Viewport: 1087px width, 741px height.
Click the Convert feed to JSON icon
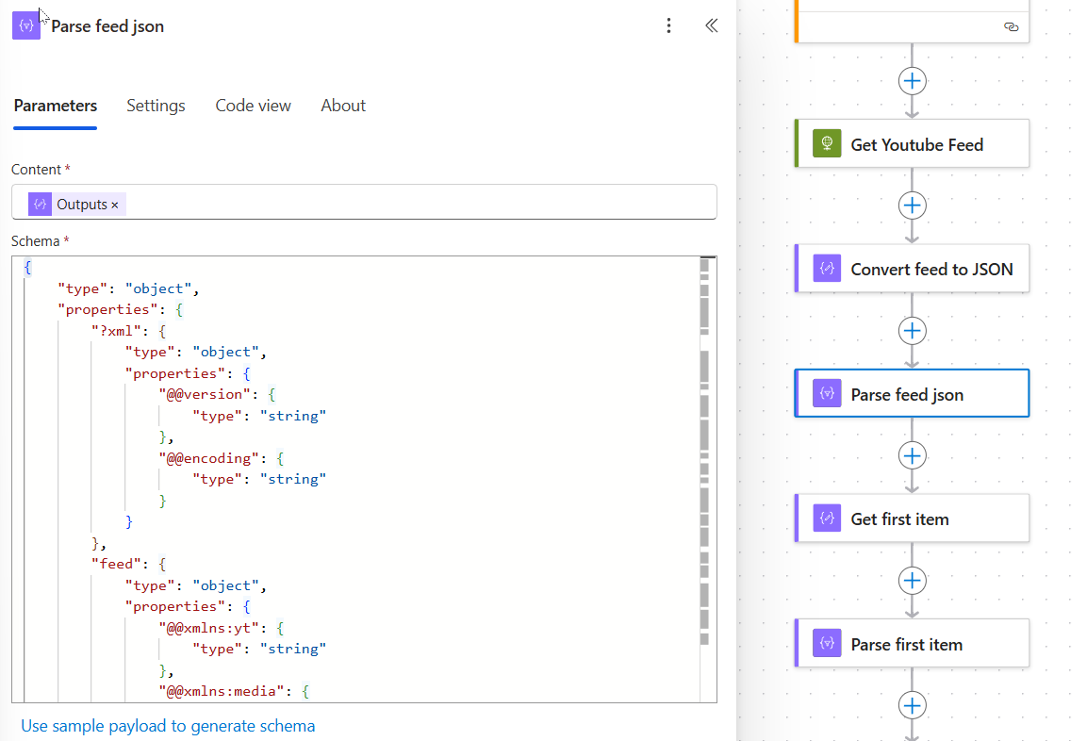pos(827,269)
